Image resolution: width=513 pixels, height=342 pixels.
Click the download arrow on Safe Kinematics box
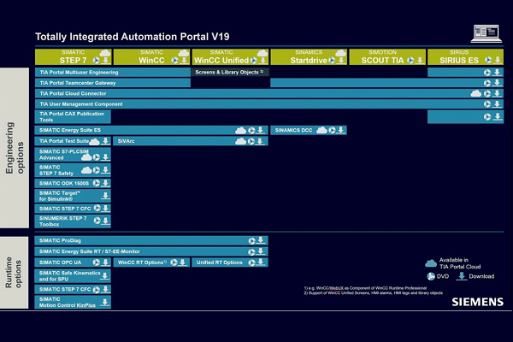pyautogui.click(x=104, y=276)
